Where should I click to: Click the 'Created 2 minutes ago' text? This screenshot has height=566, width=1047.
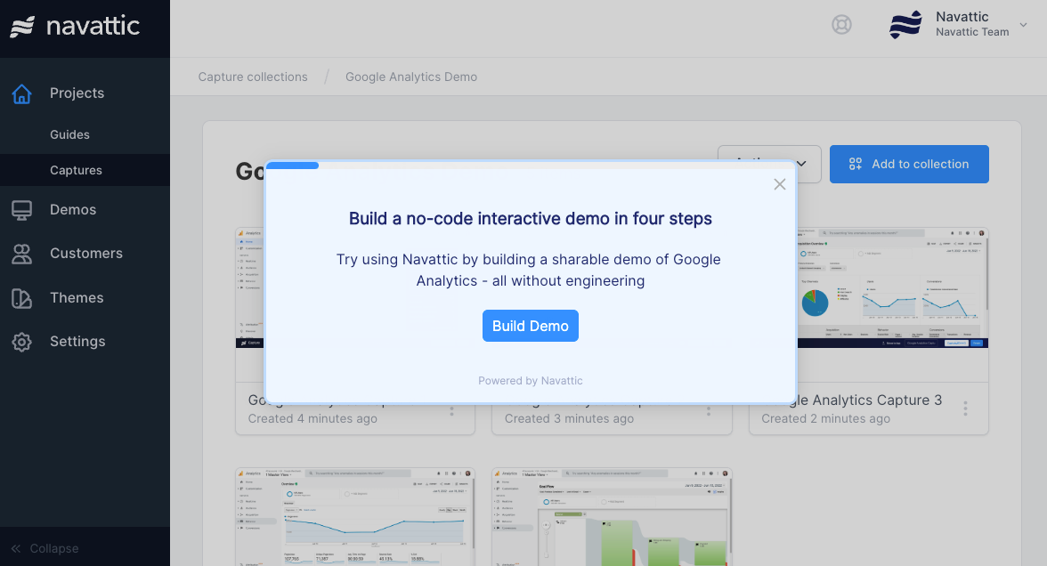825,418
